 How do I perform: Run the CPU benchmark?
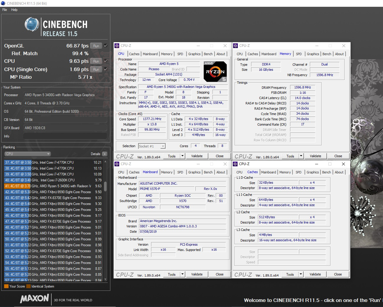click(96, 61)
